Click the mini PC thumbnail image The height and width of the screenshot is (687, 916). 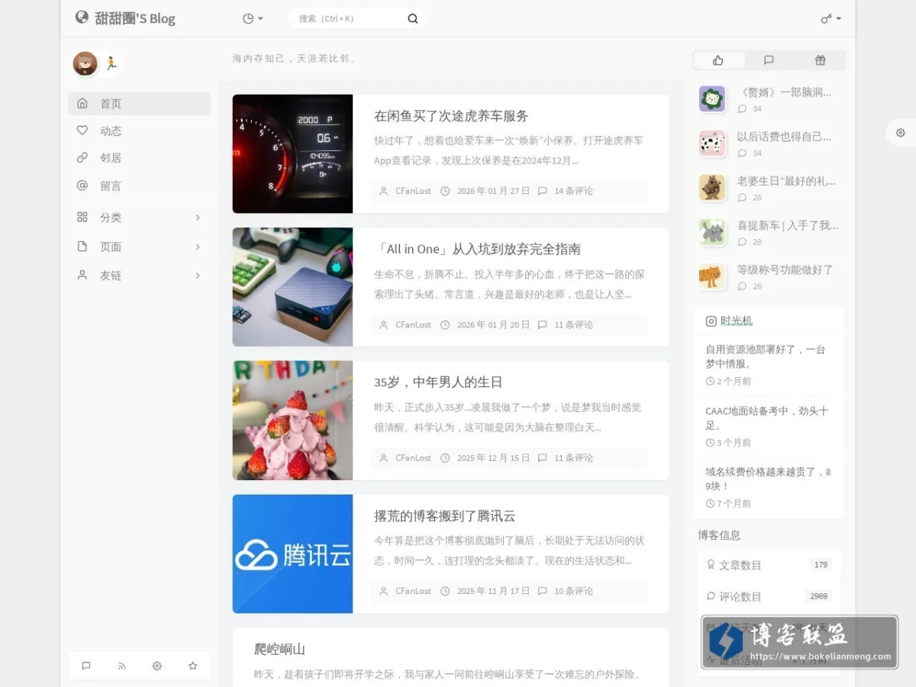point(292,287)
